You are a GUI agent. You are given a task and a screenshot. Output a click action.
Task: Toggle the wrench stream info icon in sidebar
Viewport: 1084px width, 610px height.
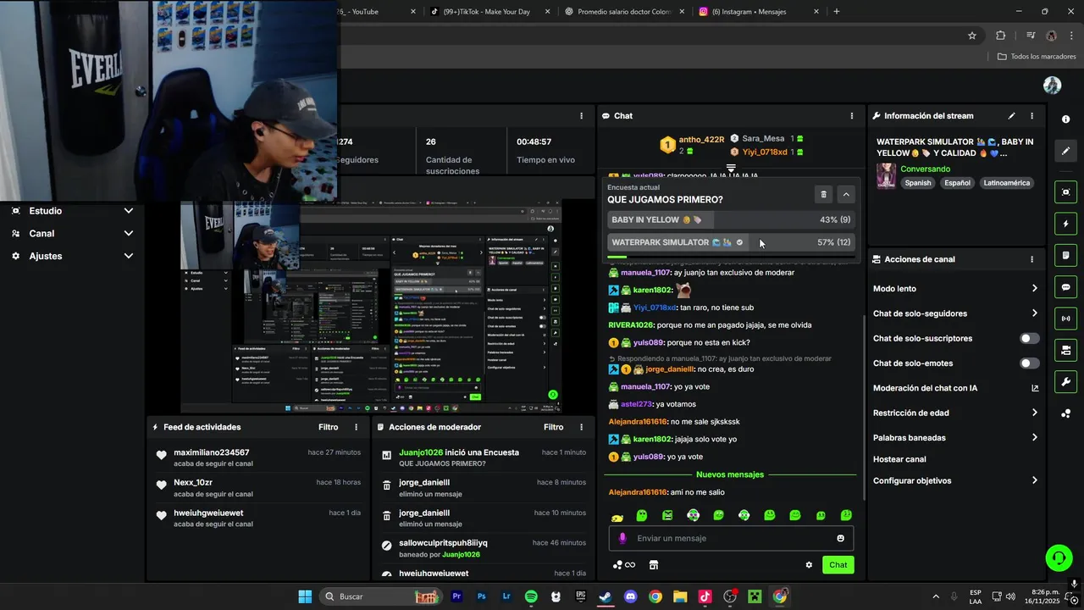[1065, 381]
